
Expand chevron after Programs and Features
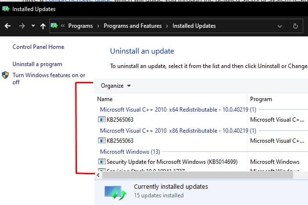(x=167, y=26)
